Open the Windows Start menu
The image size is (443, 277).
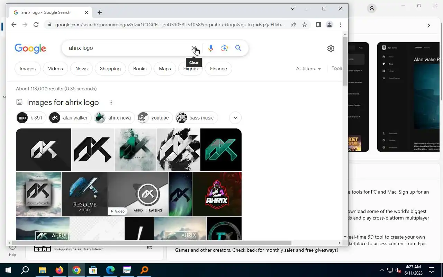[x=8, y=270]
